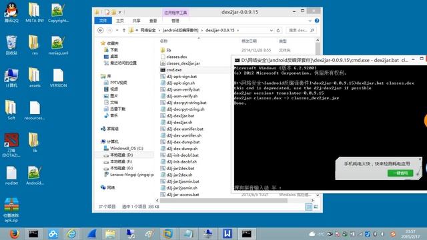The image size is (427, 240).
Task: Select Local Disk (D:) in navigation pane
Action: click(x=121, y=155)
